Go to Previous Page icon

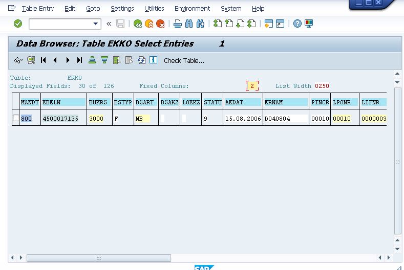[x=229, y=24]
